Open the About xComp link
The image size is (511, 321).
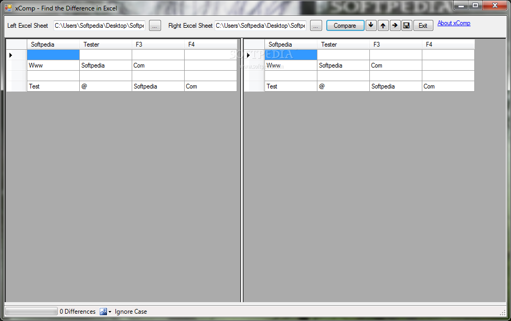pos(454,23)
